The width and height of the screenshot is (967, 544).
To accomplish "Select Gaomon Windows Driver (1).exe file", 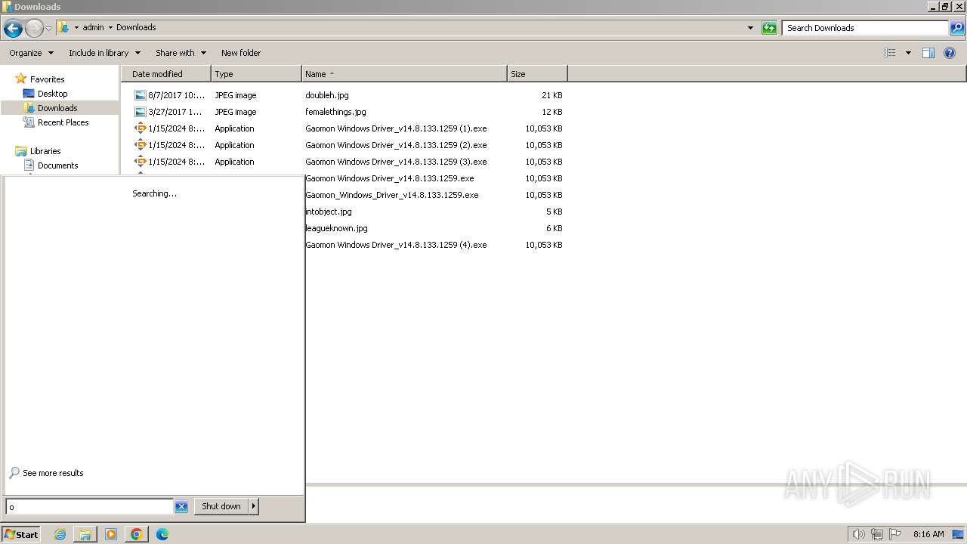I will click(x=396, y=128).
